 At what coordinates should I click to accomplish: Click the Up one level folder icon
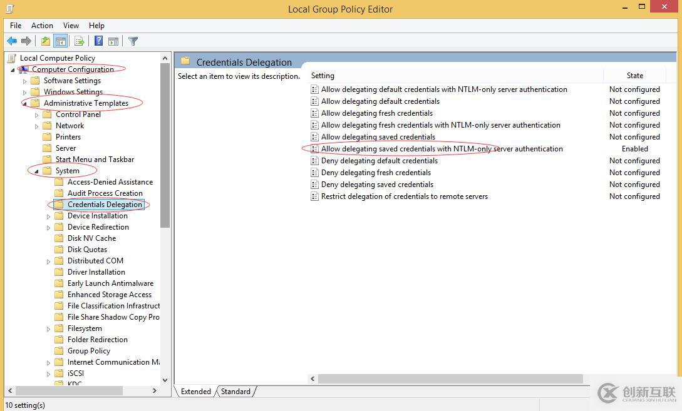coord(45,41)
